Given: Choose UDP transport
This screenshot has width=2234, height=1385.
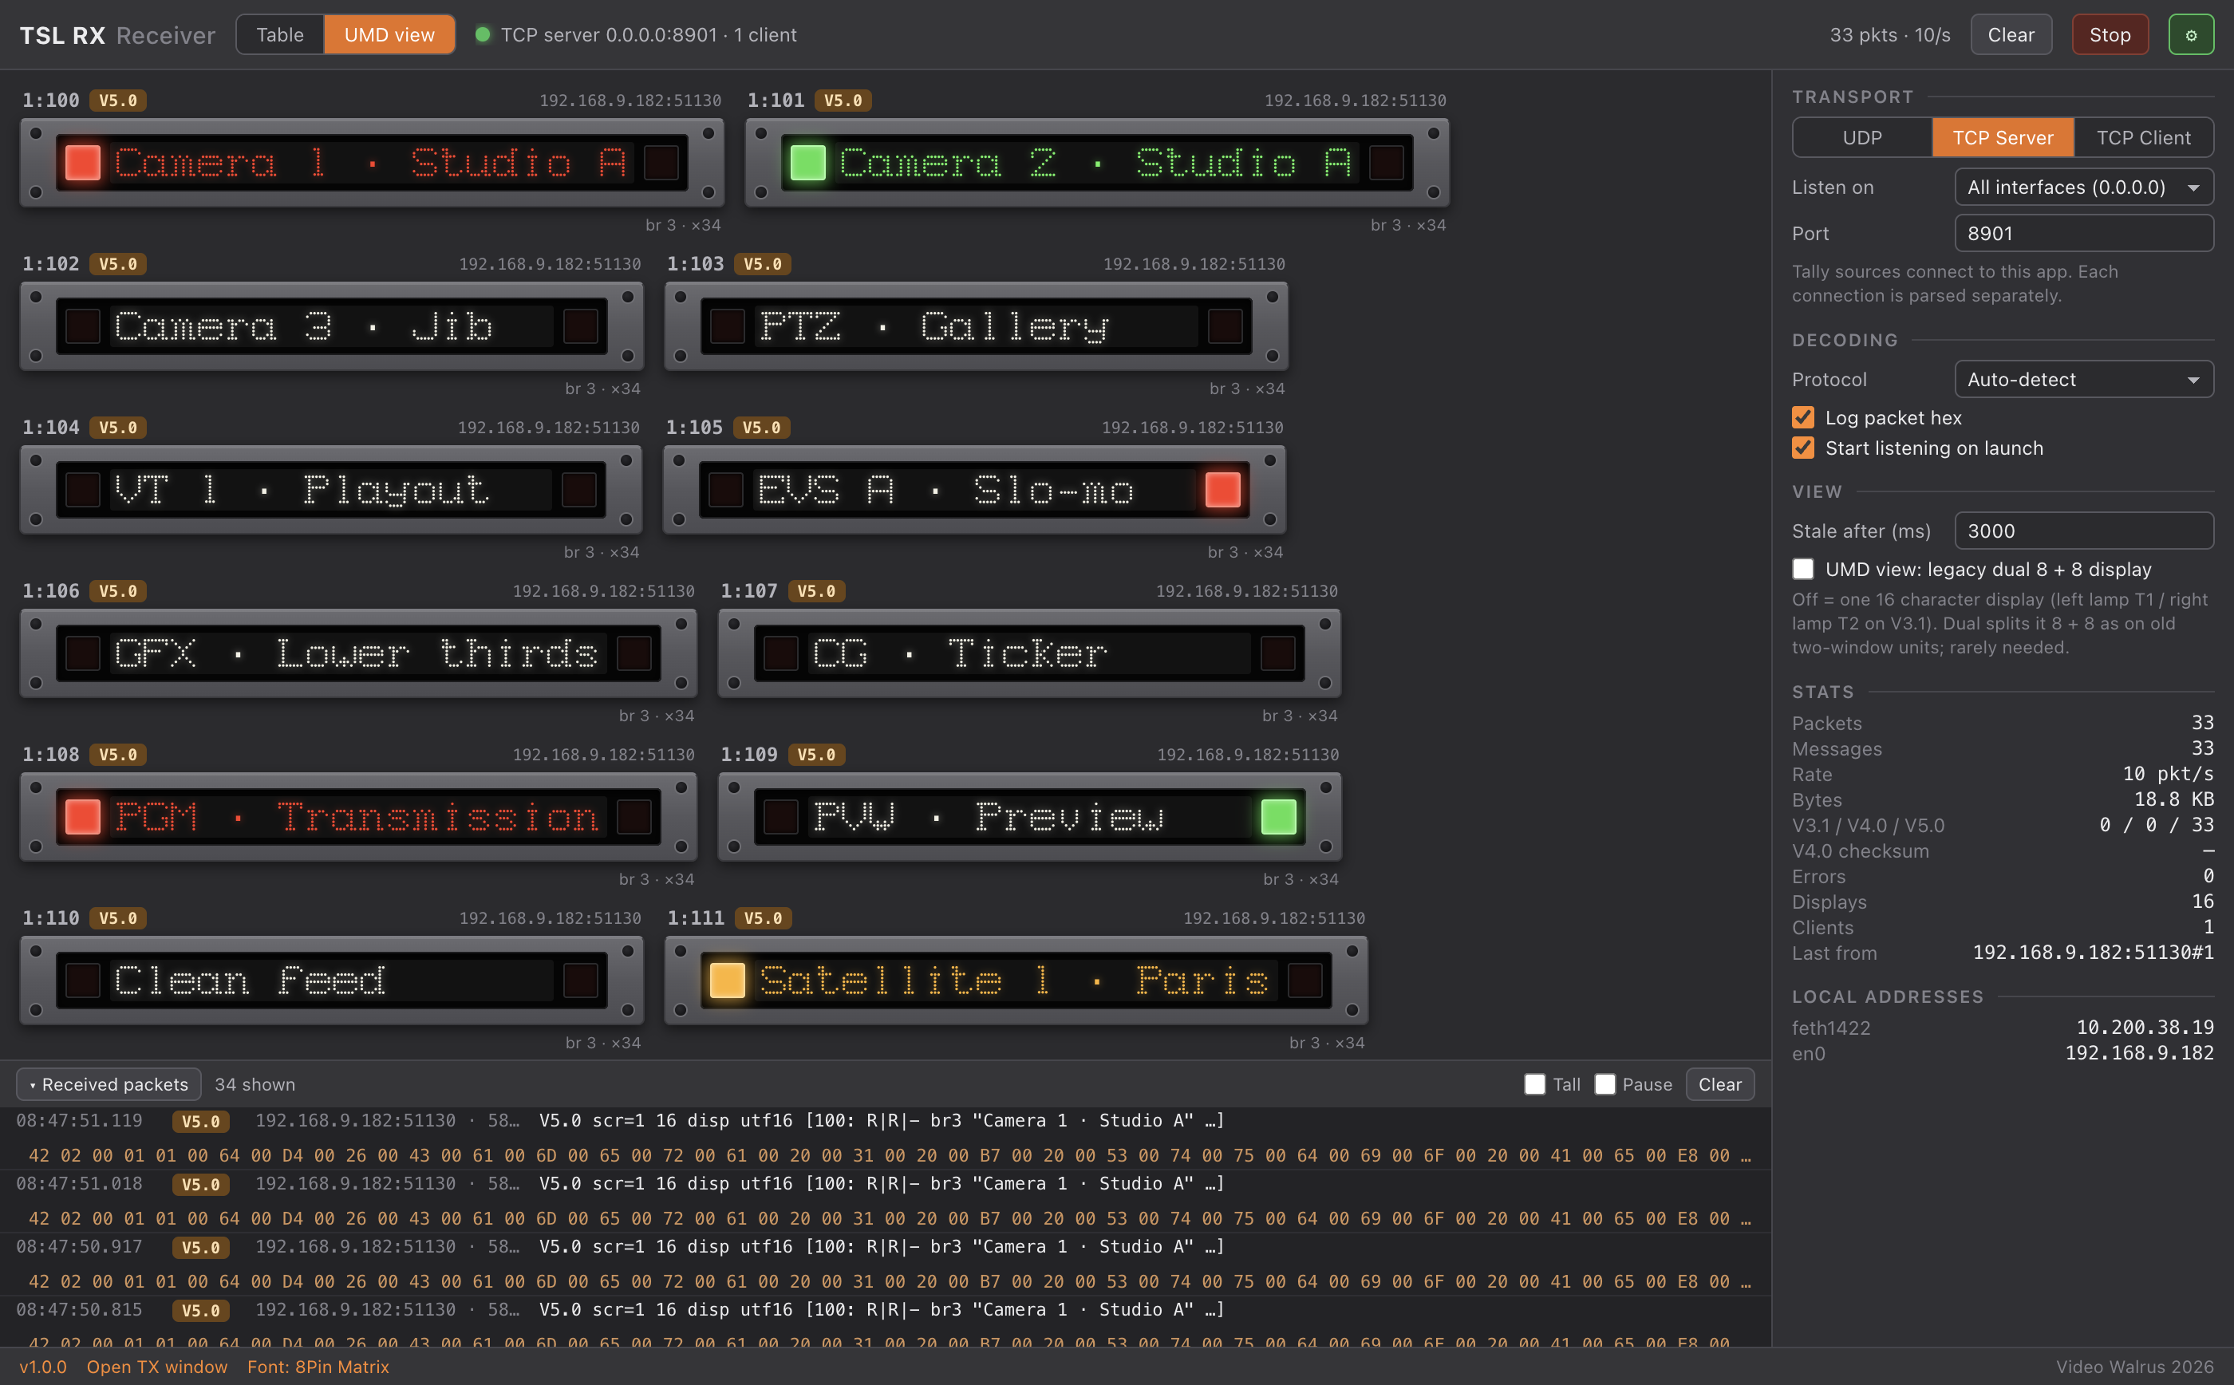Looking at the screenshot, I should 1861,137.
